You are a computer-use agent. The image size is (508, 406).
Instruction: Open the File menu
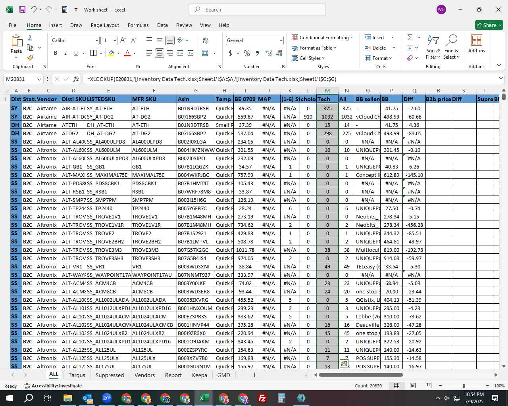pos(12,25)
